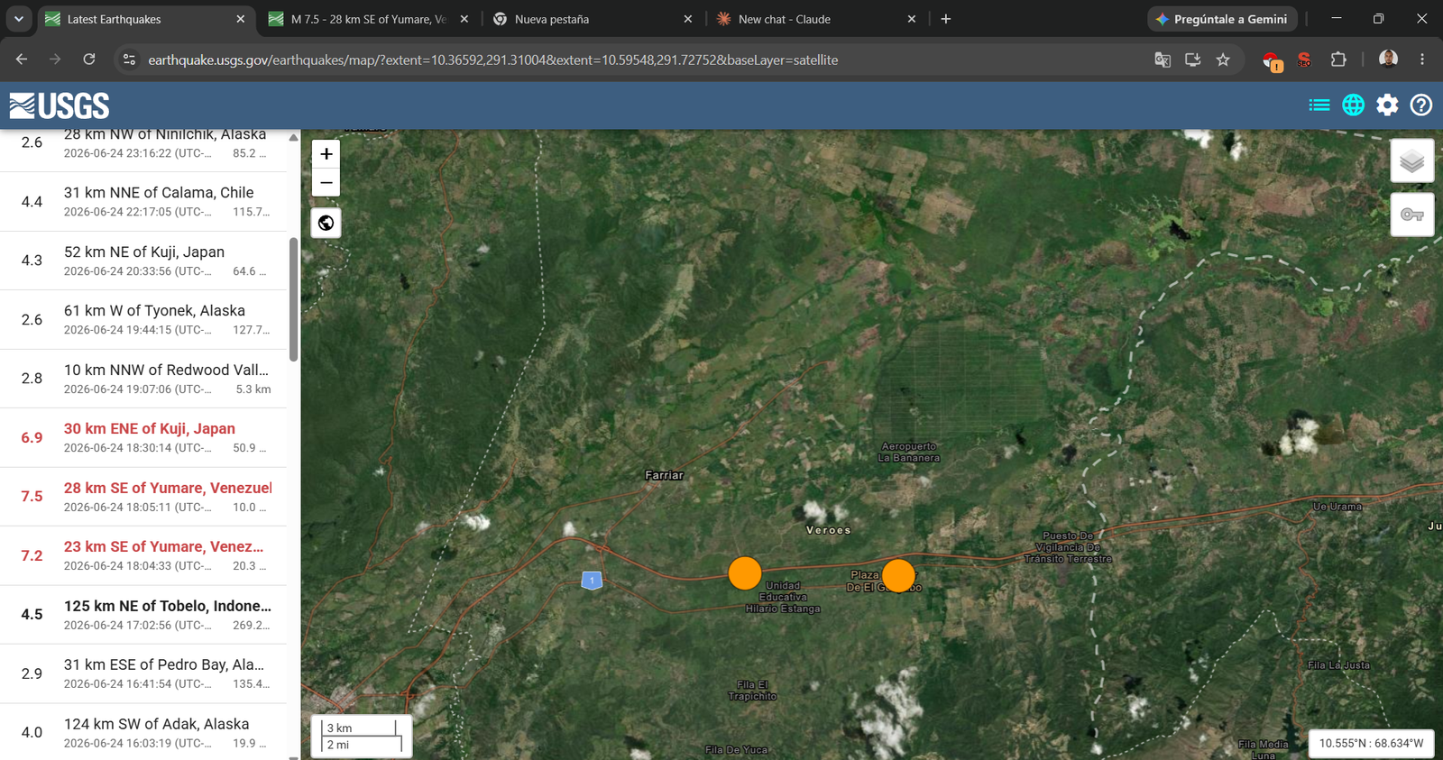
Task: Click the USGS logo
Action: click(60, 105)
